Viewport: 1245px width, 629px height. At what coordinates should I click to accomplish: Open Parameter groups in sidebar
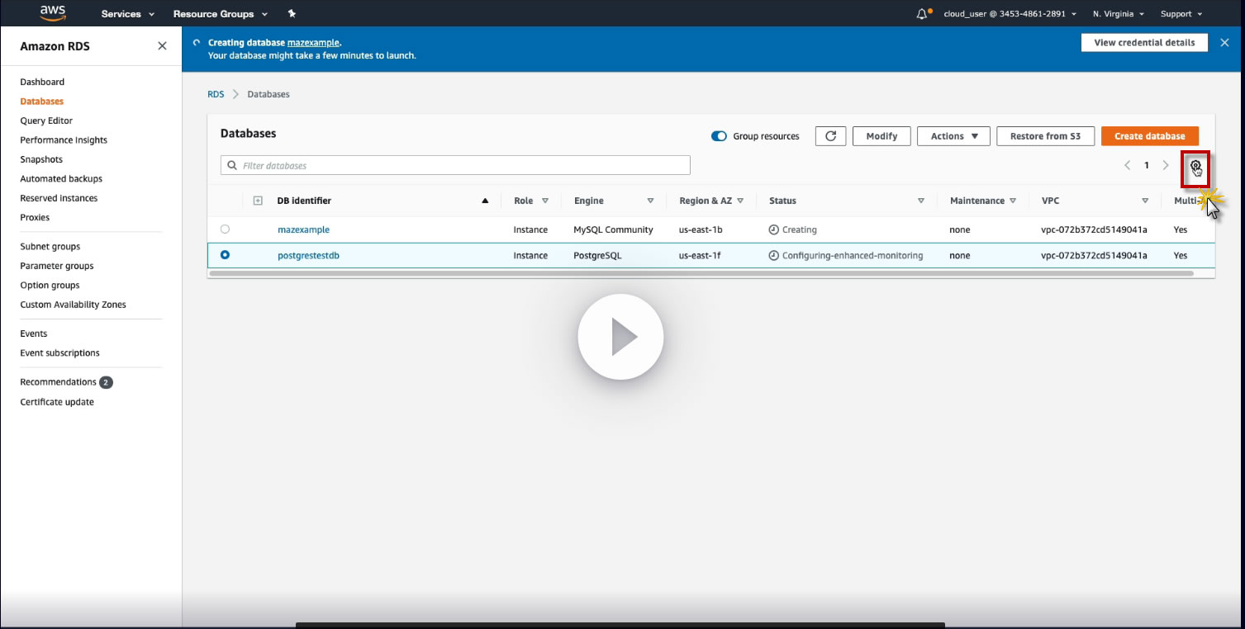[x=57, y=266]
